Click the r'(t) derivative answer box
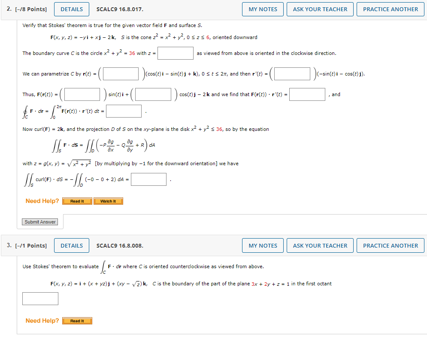 click(292, 73)
